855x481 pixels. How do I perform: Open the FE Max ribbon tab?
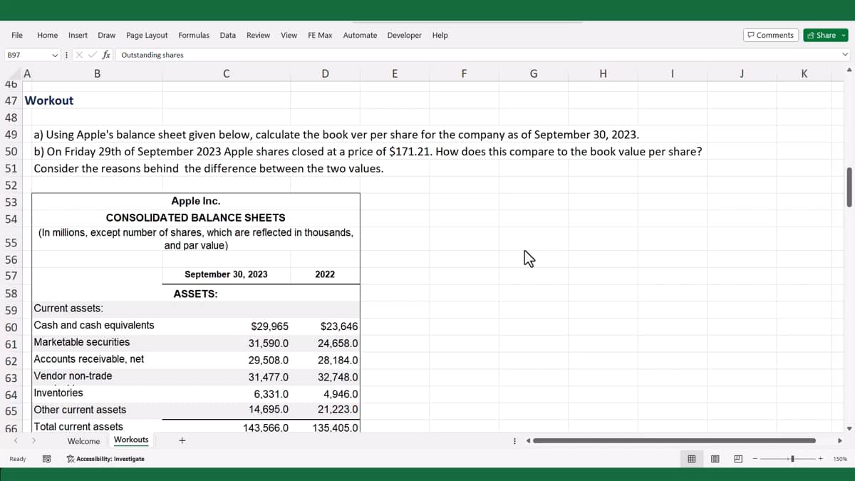tap(320, 35)
